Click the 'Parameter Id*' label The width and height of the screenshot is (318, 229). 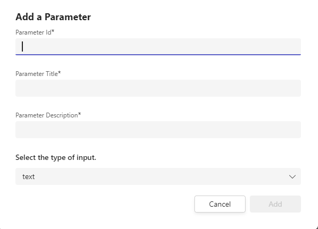35,32
